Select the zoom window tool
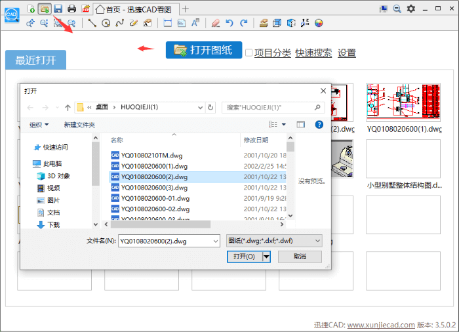Screen dimensions: 459x332 58,23
